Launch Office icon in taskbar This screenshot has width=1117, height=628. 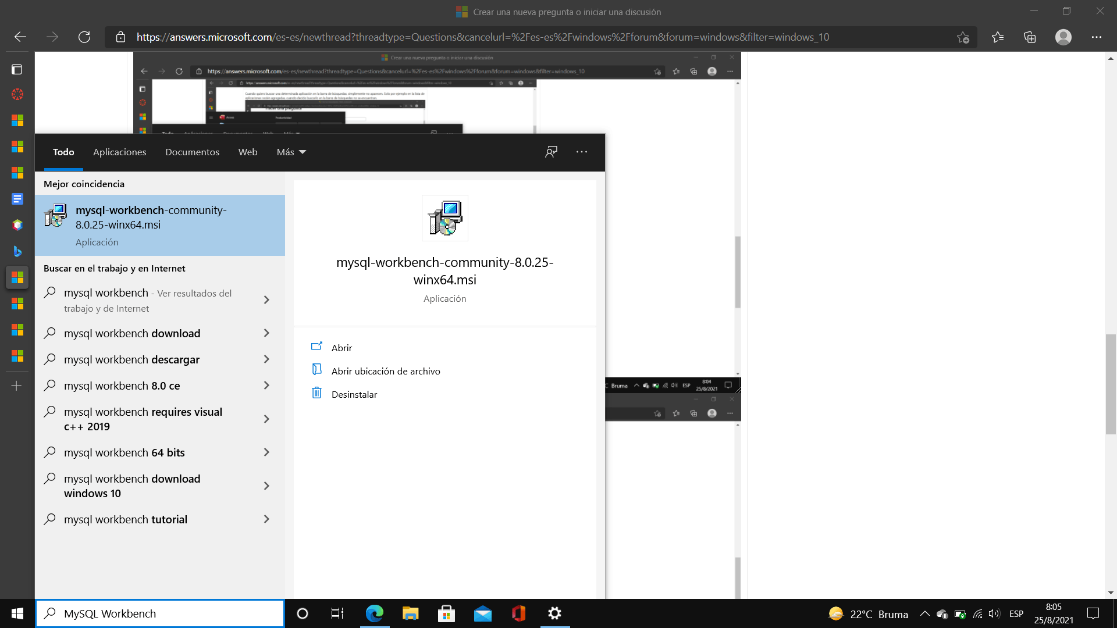coord(518,613)
